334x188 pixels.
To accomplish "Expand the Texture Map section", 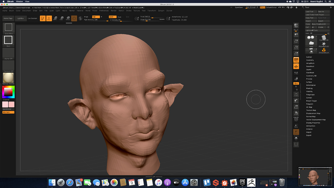I will click(x=311, y=110).
